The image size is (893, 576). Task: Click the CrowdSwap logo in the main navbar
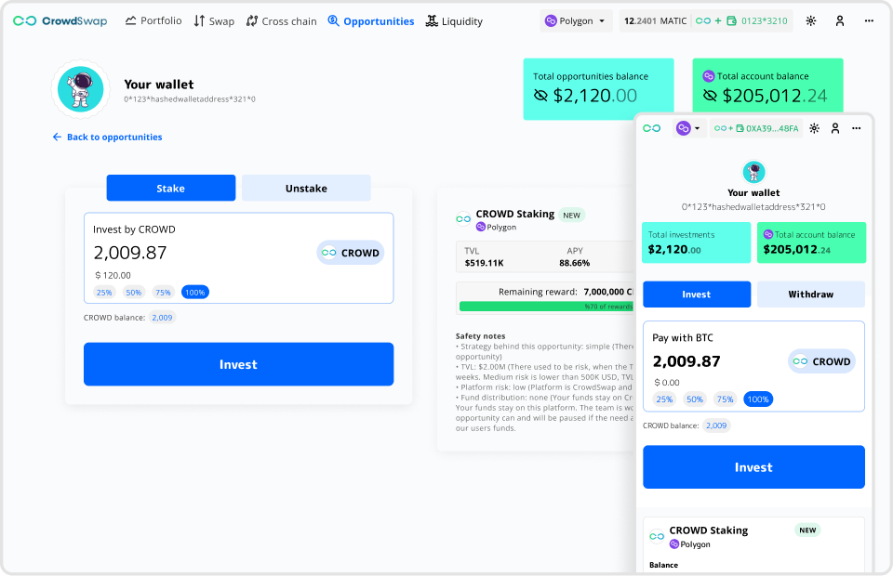coord(60,20)
